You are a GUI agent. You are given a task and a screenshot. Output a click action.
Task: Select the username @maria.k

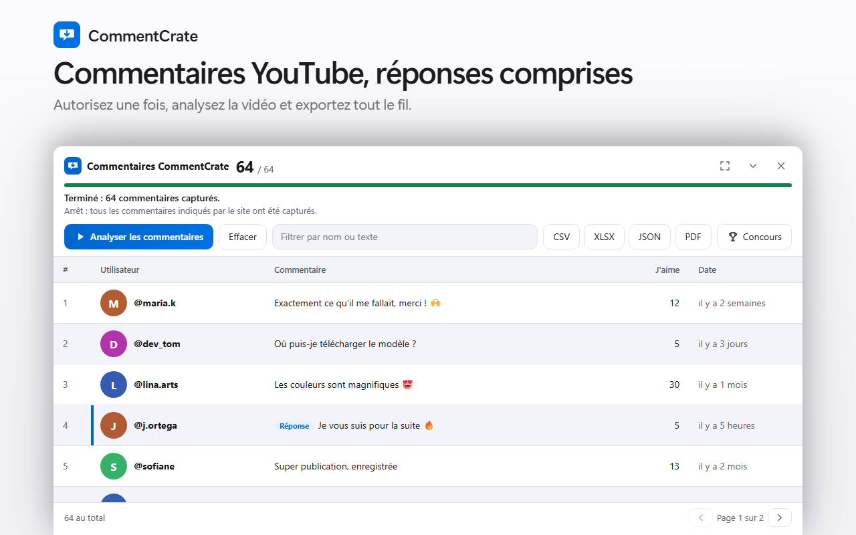(x=154, y=303)
